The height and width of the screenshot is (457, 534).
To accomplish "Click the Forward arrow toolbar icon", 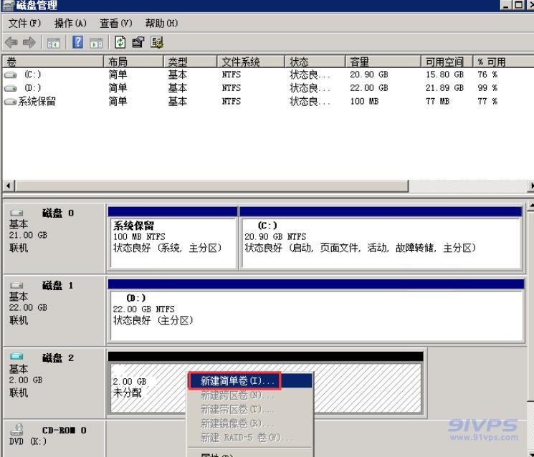I will 29,42.
